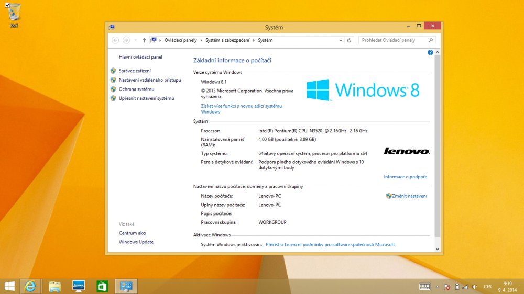The height and width of the screenshot is (294, 524).
Task: Expand chevron after Ovládací panely breadcrumb
Action: (201, 40)
